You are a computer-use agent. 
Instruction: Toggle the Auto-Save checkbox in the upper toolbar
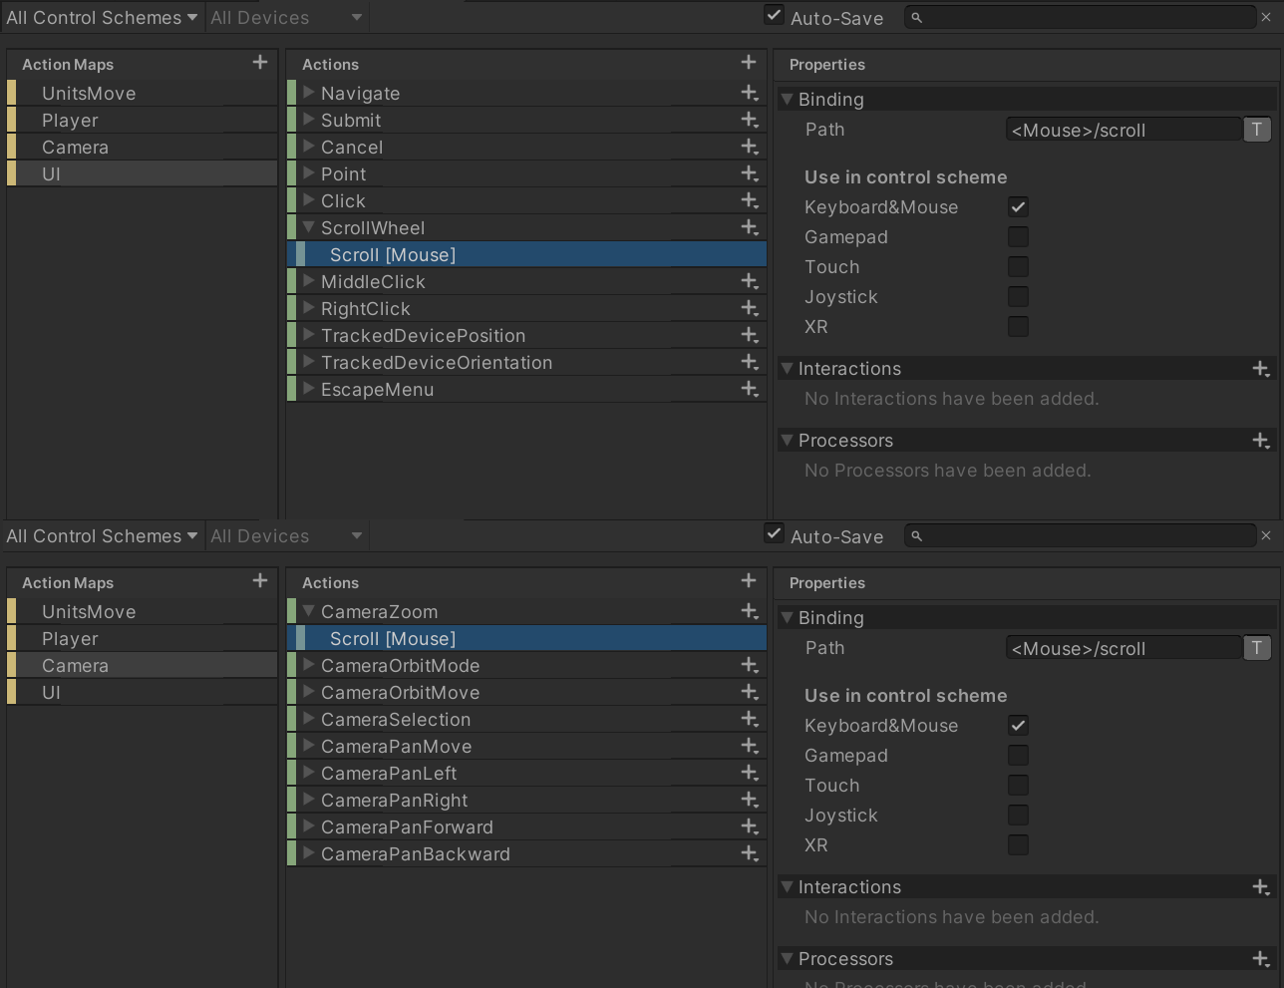click(774, 16)
